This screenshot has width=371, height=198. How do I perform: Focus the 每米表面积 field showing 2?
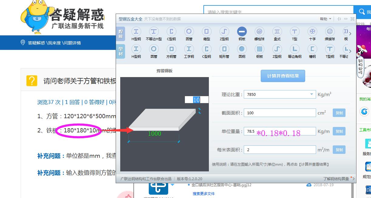coord(280,150)
